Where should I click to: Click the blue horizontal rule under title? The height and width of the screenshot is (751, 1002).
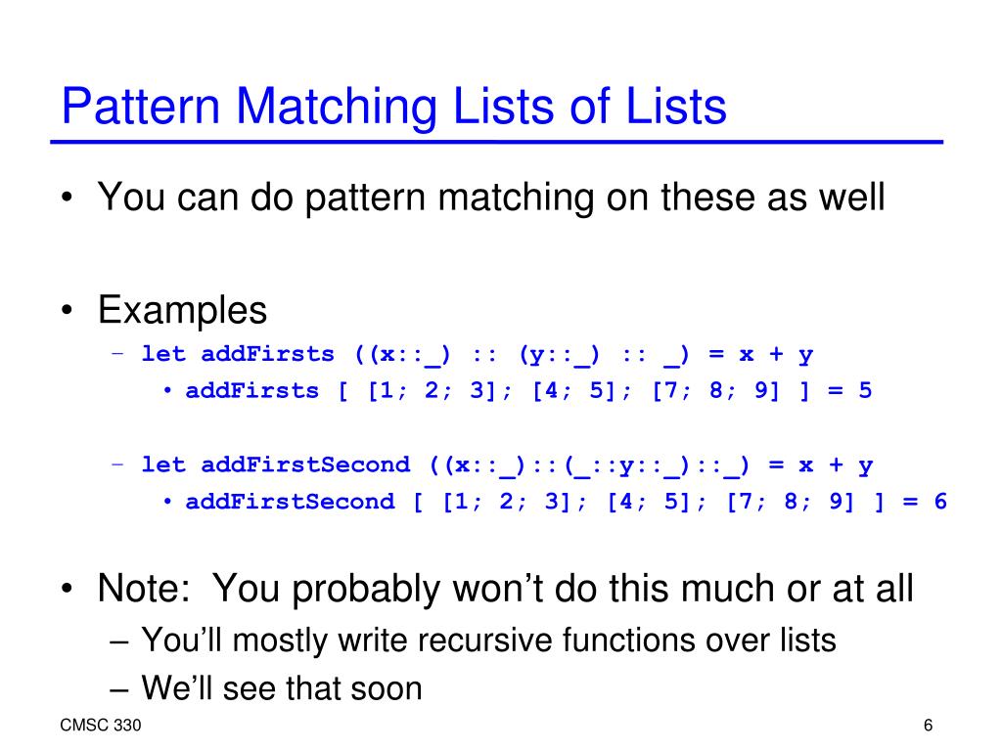coord(496,142)
